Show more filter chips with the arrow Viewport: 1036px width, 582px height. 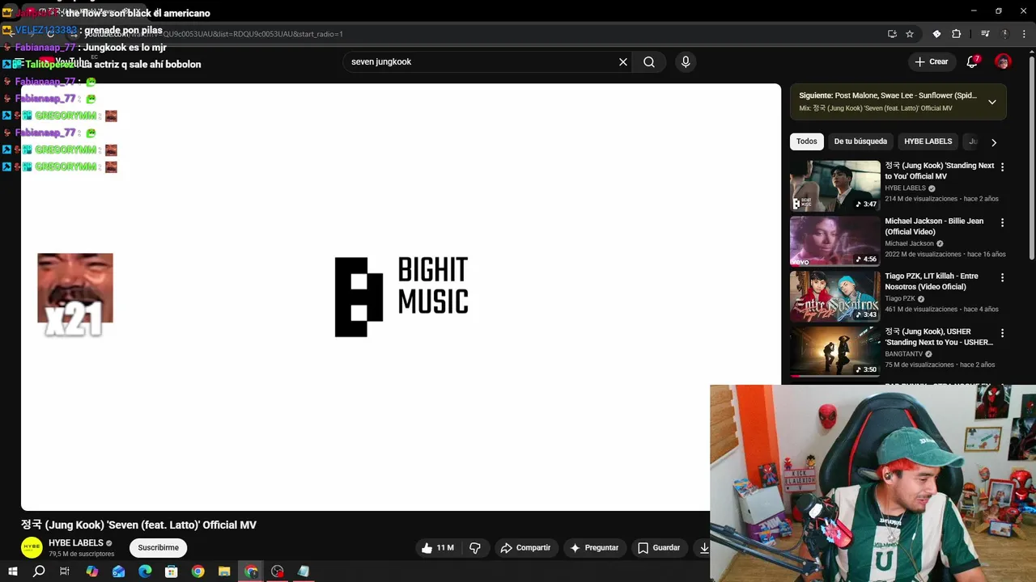[994, 142]
